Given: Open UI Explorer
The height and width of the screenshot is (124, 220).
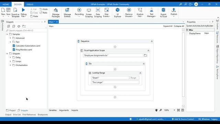Looking at the screenshot, I should (118, 12).
